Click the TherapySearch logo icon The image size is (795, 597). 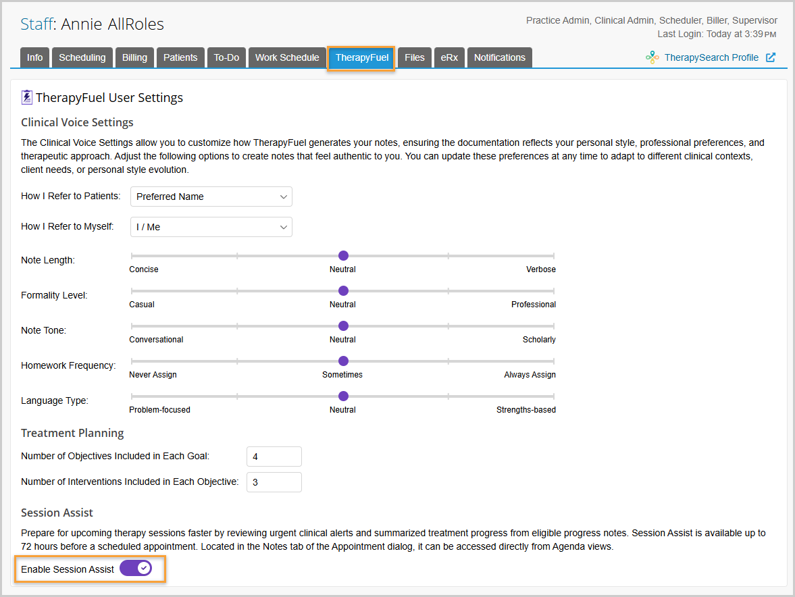point(652,57)
